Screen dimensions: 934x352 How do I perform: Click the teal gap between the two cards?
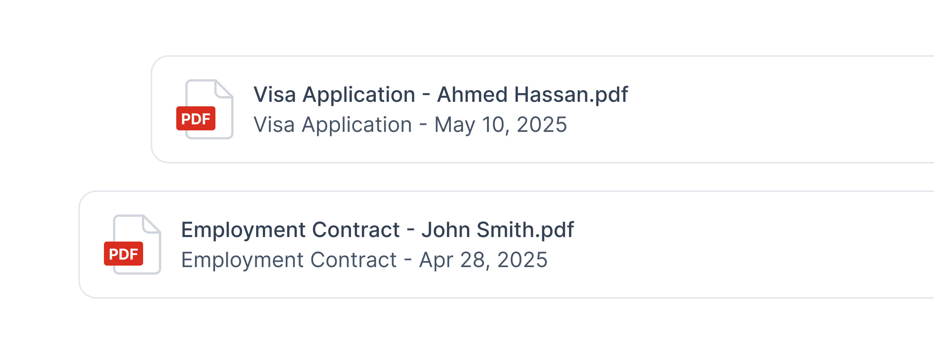click(x=490, y=177)
